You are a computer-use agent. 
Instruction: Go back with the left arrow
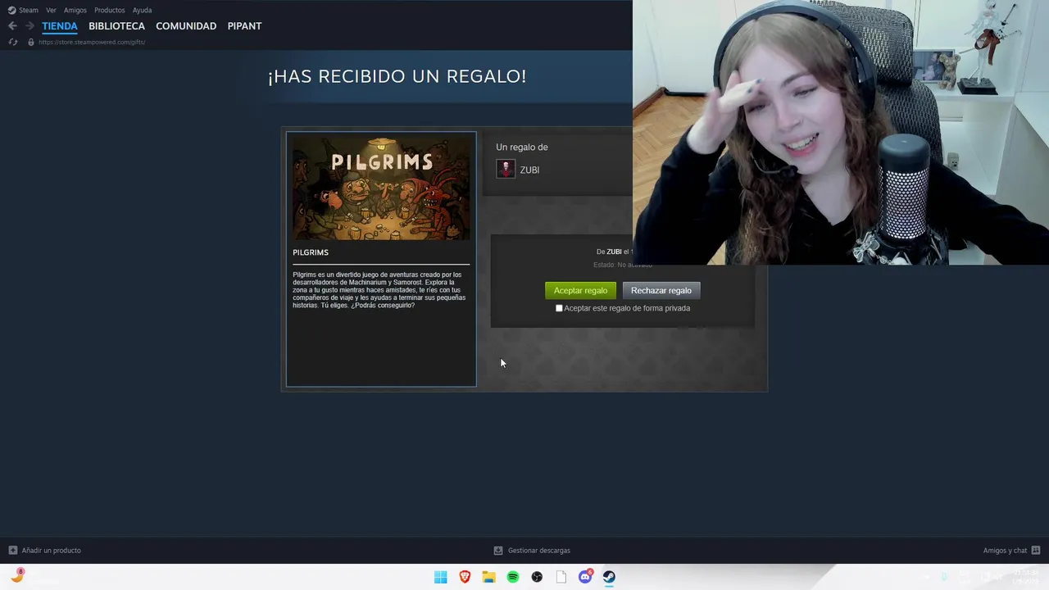[x=12, y=26]
